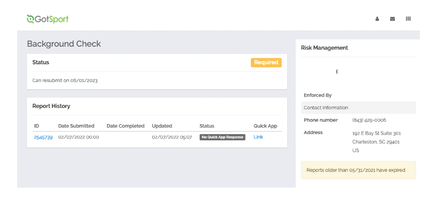Viewport: 438px width, 200px height.
Task: Click the 192 E Bay St address
Action: tap(376, 133)
